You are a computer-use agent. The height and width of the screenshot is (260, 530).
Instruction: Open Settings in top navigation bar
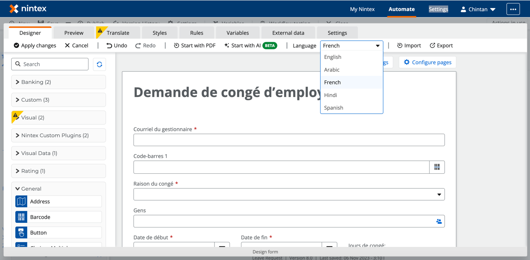click(438, 9)
